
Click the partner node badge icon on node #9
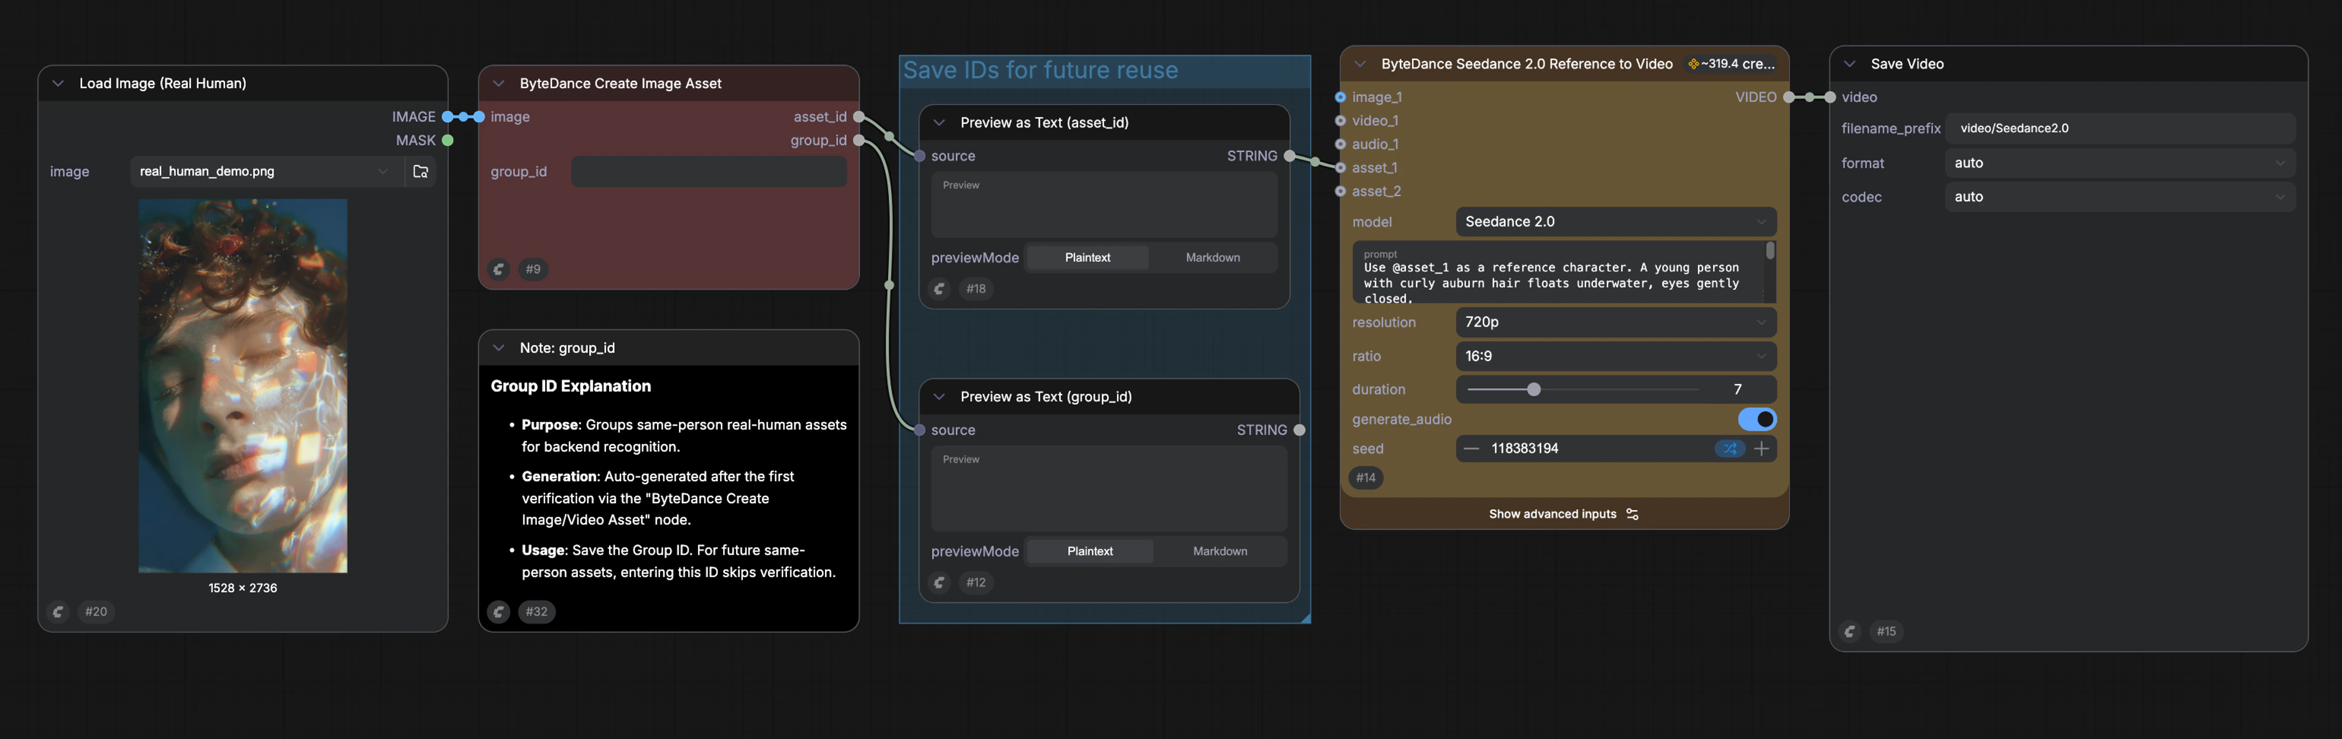[x=498, y=269]
